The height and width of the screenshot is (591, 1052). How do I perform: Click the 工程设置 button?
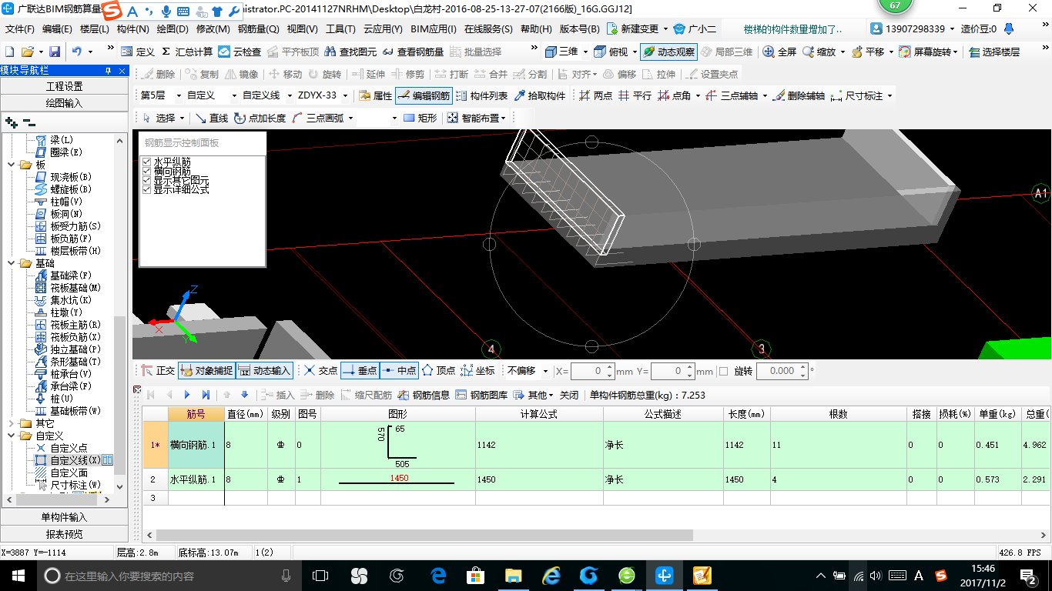(x=64, y=86)
